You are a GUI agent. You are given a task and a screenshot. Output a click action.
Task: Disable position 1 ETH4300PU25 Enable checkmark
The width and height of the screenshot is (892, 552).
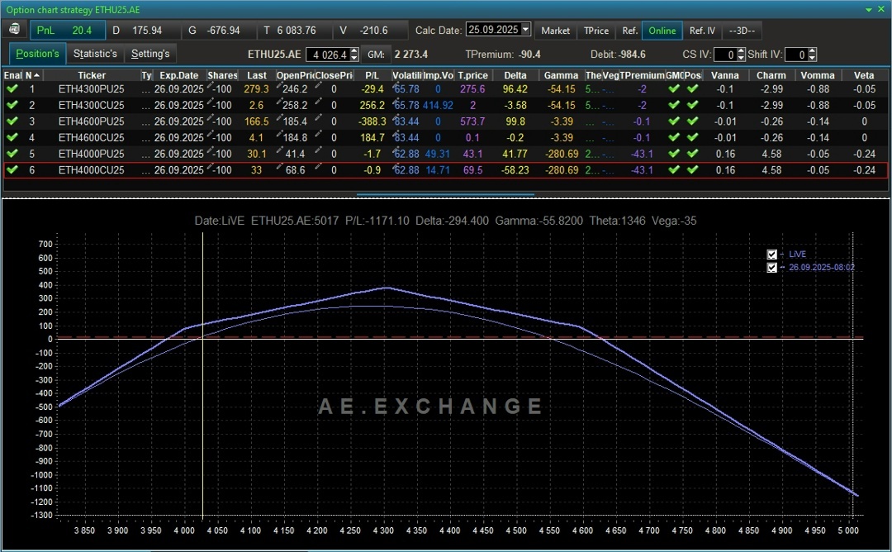point(12,88)
